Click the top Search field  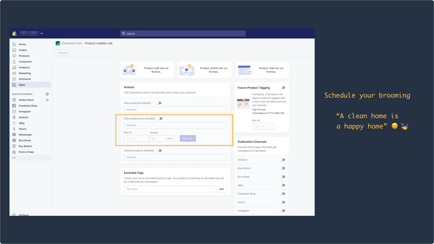(x=183, y=34)
